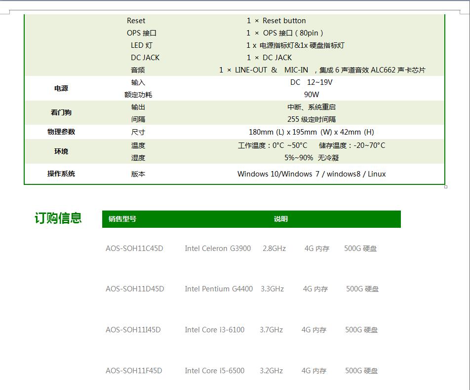470x390 pixels.
Task: Click model number AOS-SOH11I45D
Action: click(133, 330)
